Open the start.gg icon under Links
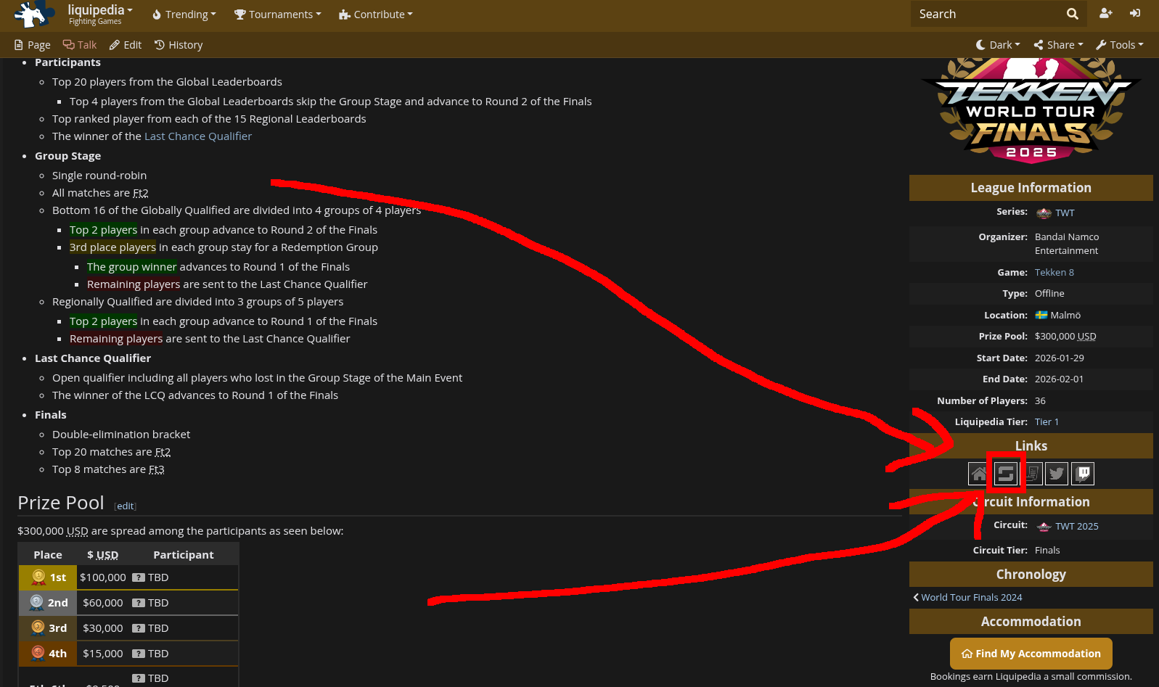The image size is (1159, 687). (1005, 474)
